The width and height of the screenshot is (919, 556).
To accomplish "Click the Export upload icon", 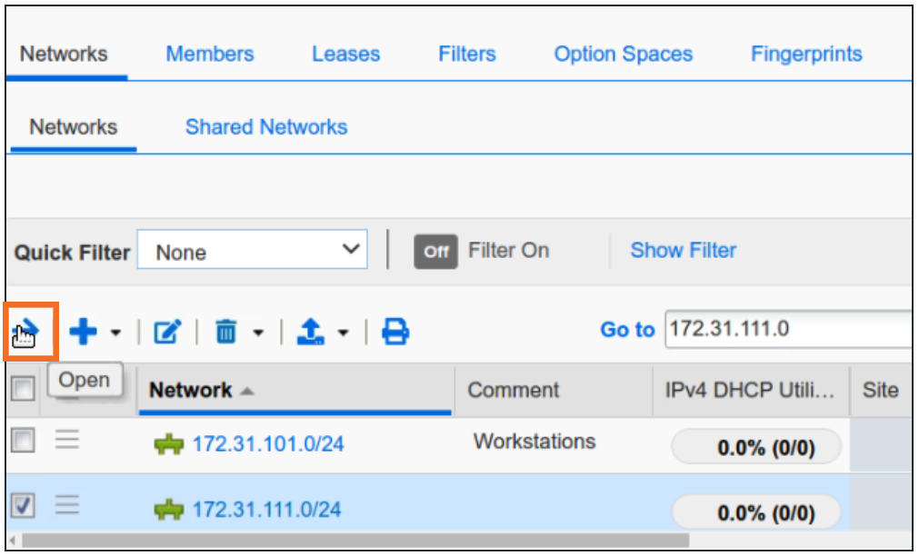I will click(312, 333).
